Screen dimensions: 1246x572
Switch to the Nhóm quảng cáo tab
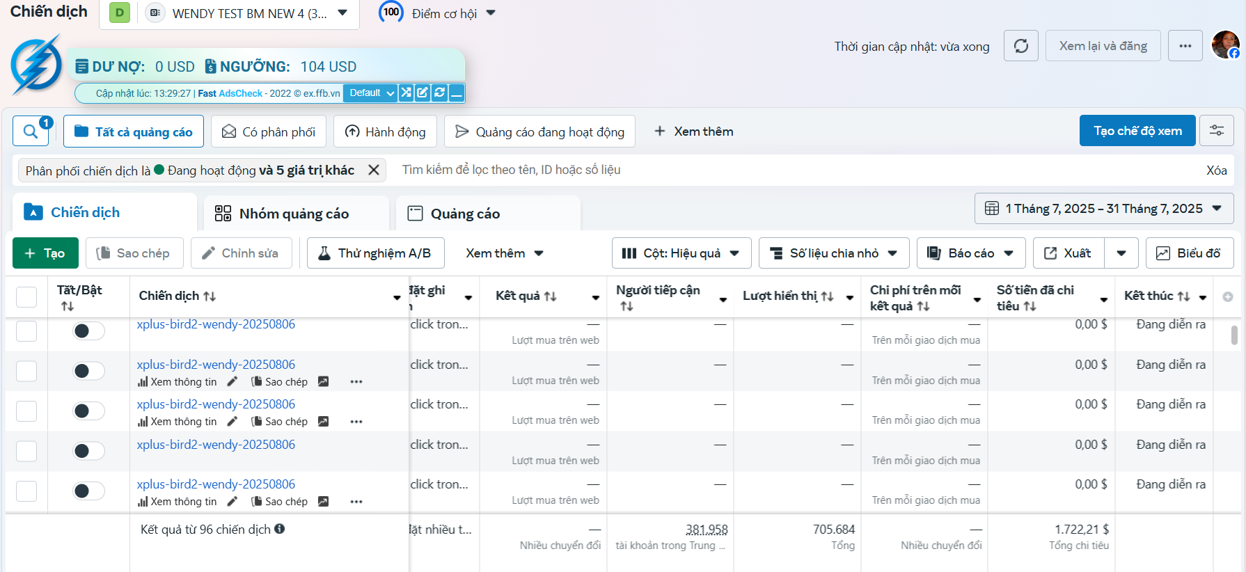297,213
